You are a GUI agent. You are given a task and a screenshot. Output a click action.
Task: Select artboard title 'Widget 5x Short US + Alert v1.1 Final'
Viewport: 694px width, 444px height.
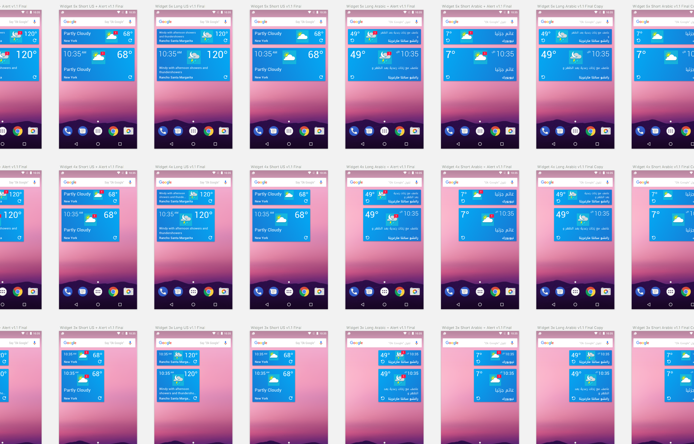[x=91, y=6]
